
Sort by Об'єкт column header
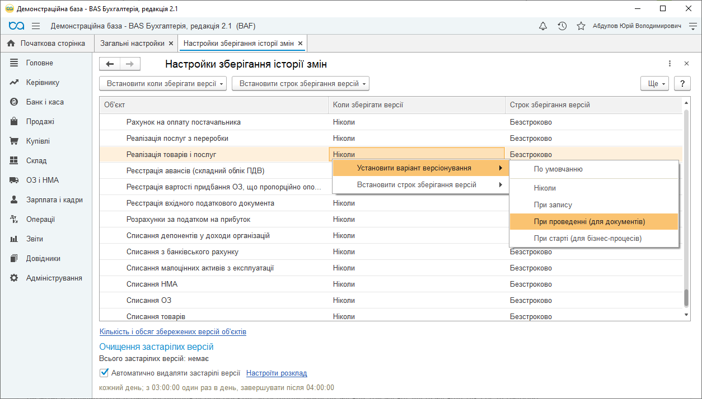coord(214,105)
